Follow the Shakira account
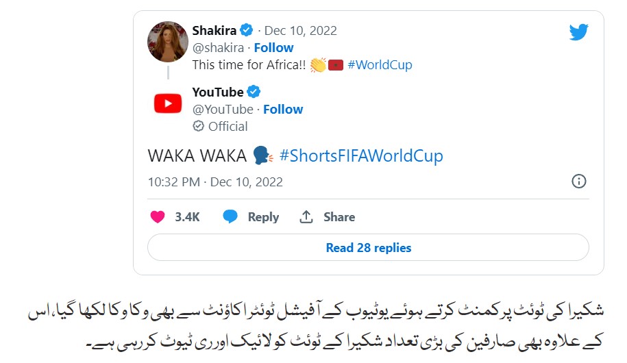 pyautogui.click(x=273, y=48)
